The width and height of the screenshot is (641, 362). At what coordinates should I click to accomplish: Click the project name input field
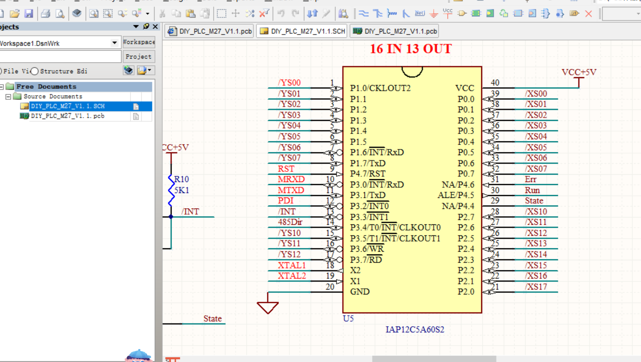click(x=60, y=56)
